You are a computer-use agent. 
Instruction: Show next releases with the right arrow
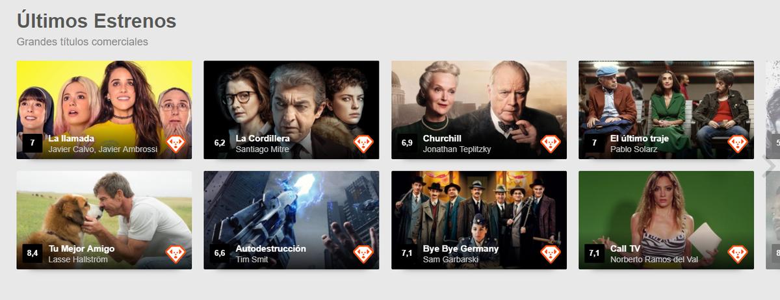coord(768,165)
